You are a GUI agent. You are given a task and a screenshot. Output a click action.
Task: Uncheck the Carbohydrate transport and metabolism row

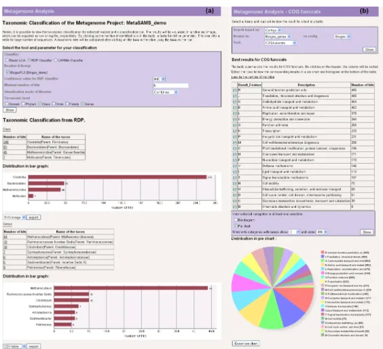click(x=235, y=102)
